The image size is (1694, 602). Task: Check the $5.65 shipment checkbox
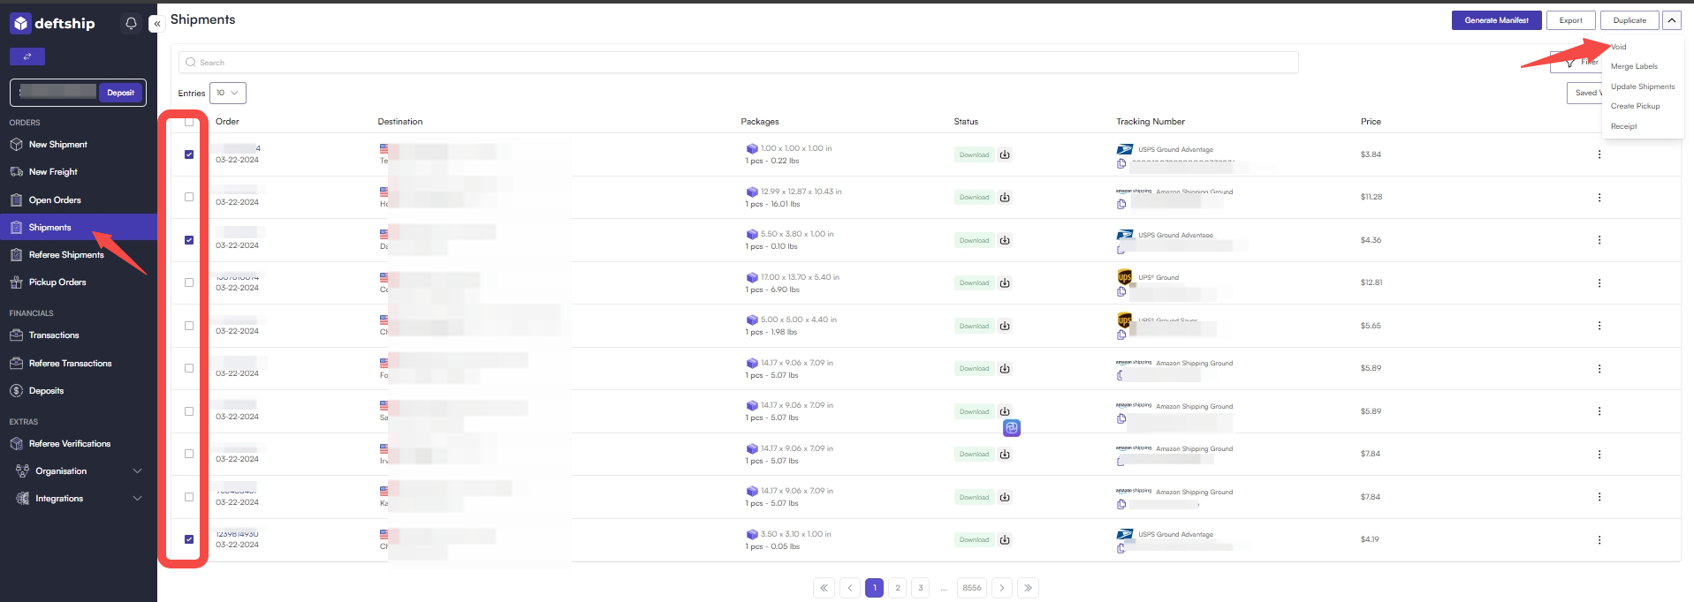(189, 326)
